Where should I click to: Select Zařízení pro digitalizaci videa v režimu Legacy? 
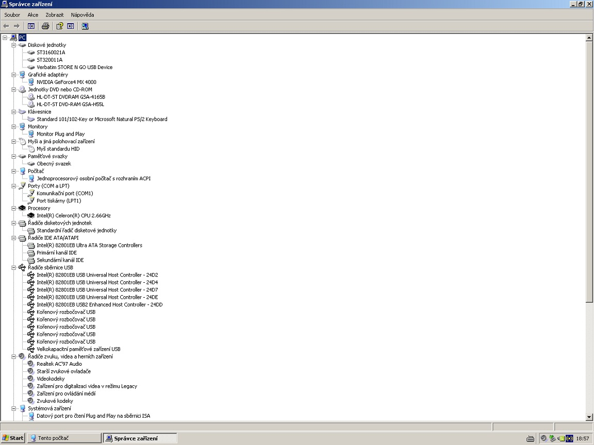(x=87, y=386)
